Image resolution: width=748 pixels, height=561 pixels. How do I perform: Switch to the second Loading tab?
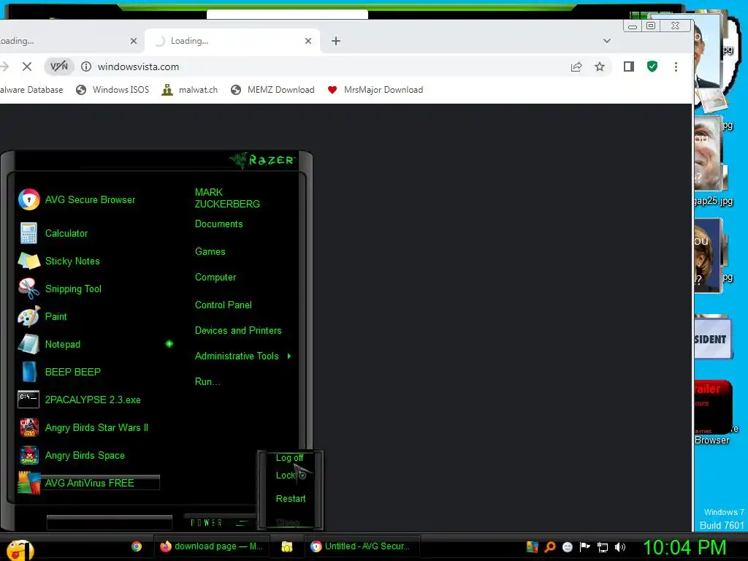[232, 41]
